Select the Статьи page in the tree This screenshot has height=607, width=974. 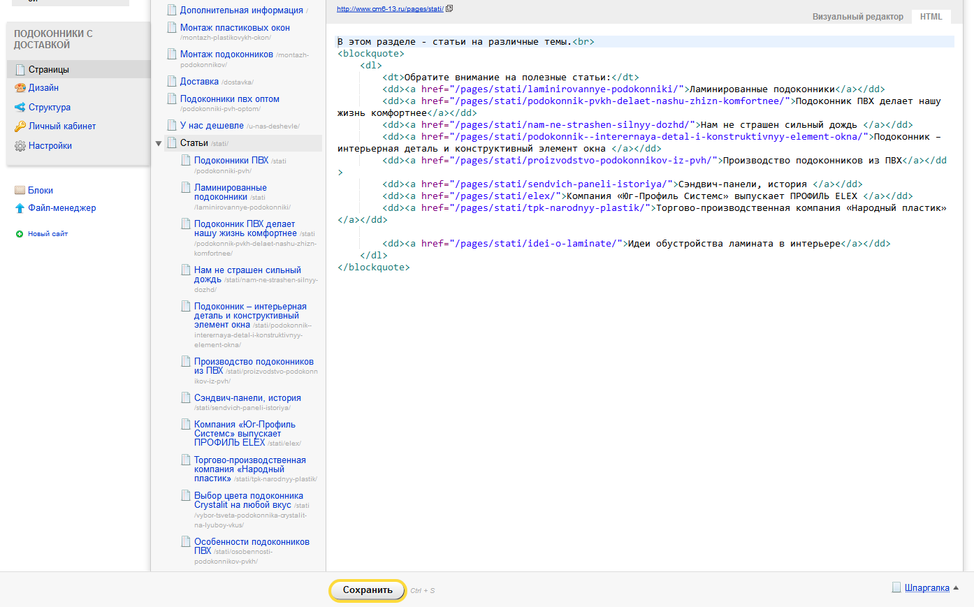(194, 143)
